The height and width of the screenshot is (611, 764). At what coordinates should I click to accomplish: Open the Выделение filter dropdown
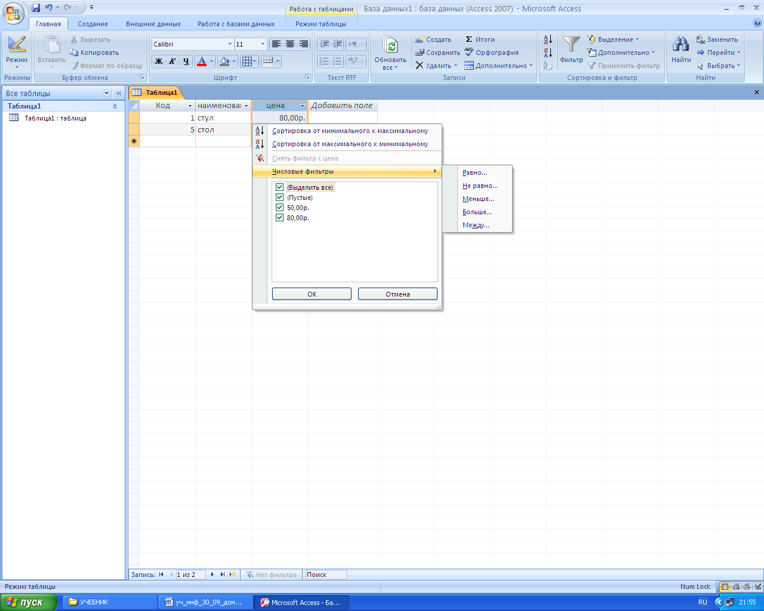(613, 39)
